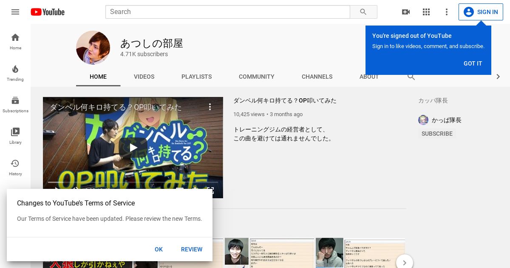Click REVIEW on Terms of Service dialog
The image size is (510, 268).
[x=192, y=249]
